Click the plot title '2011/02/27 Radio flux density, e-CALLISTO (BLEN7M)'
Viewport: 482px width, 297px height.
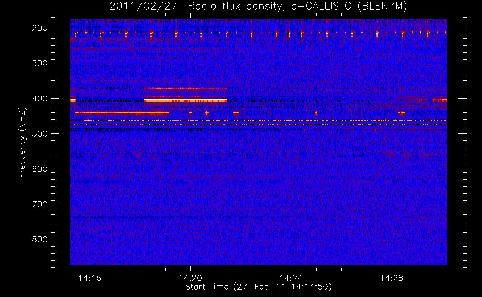pyautogui.click(x=258, y=6)
